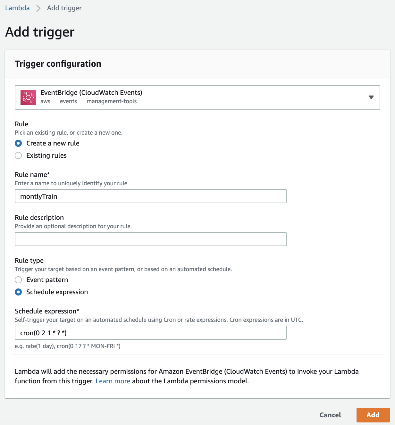Click the 'aws' tag under EventBridge

(45, 101)
